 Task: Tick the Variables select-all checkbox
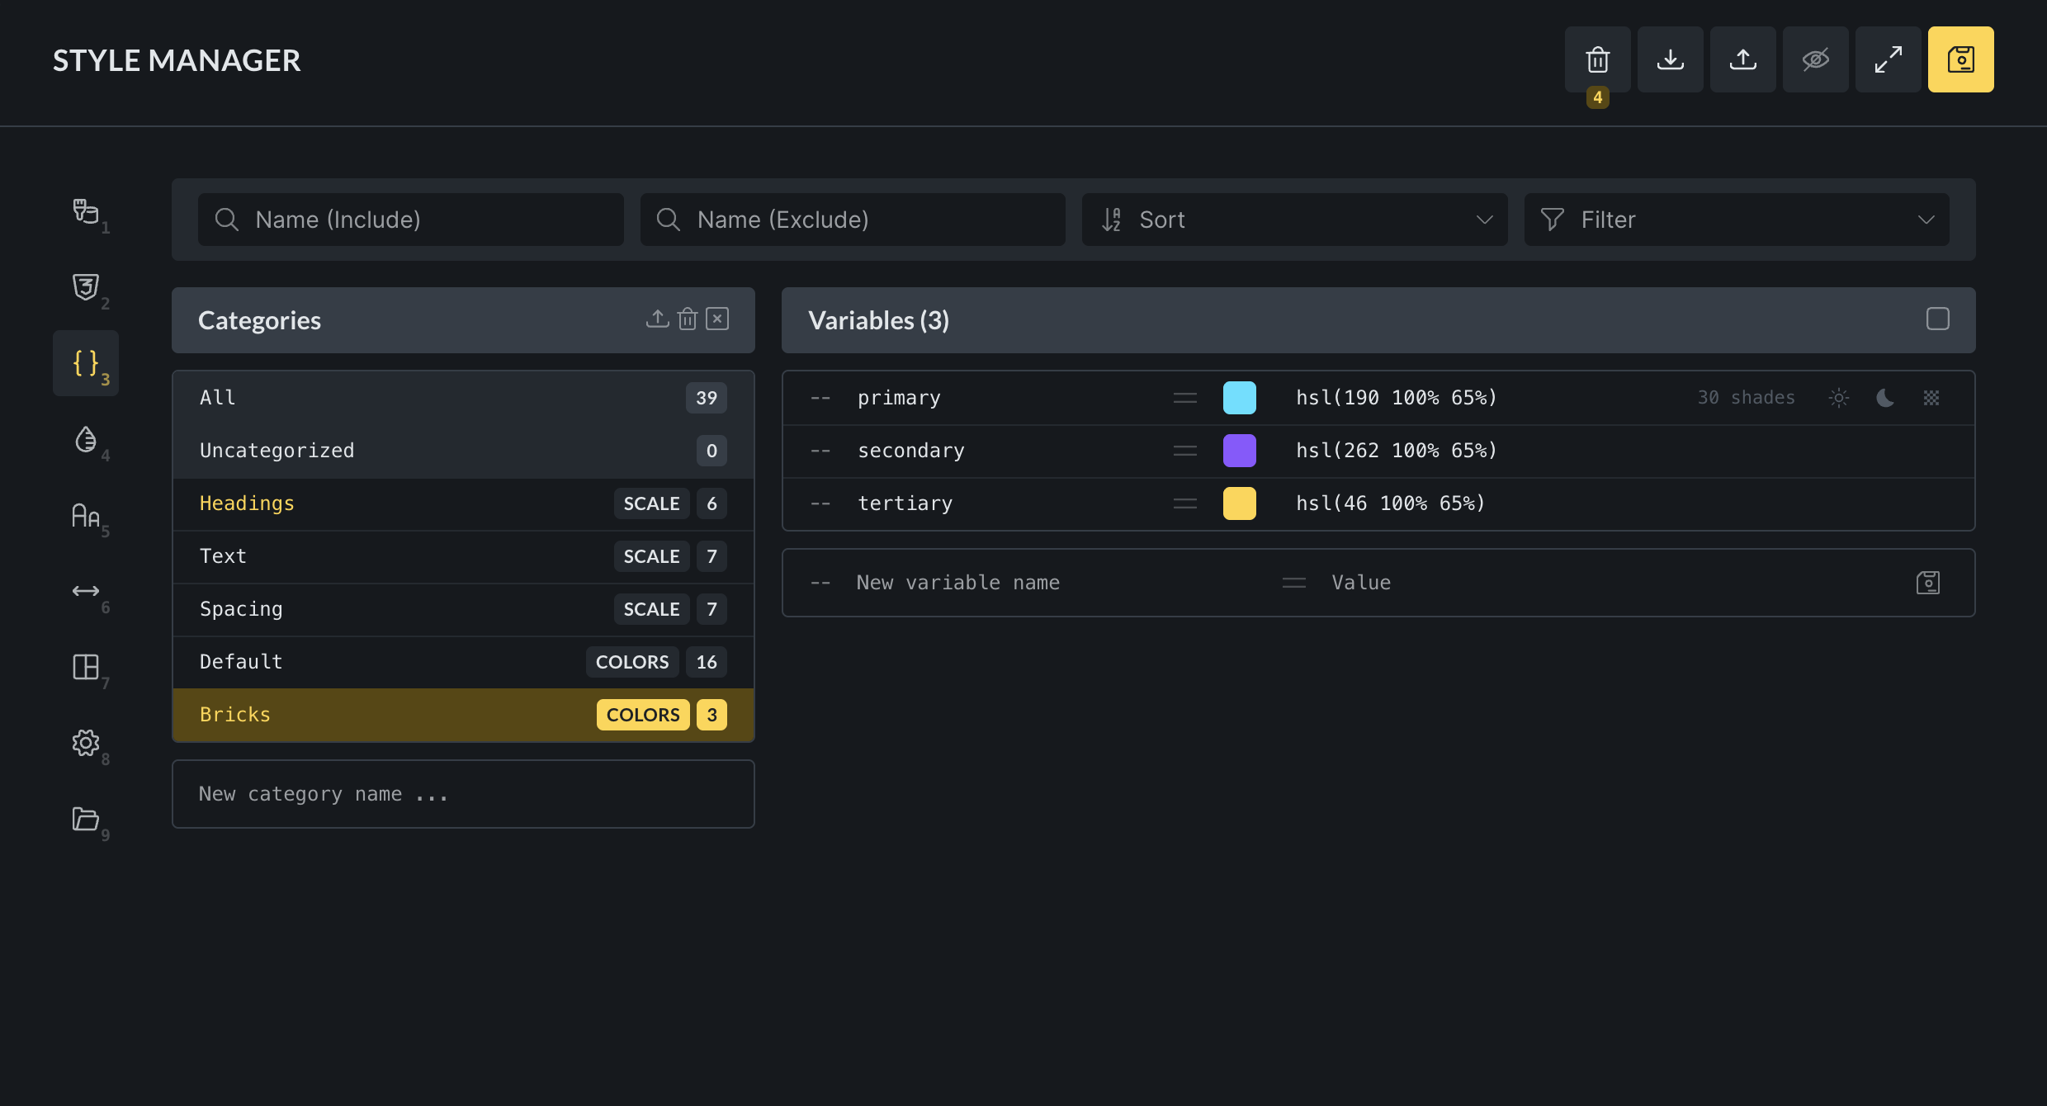(x=1938, y=319)
